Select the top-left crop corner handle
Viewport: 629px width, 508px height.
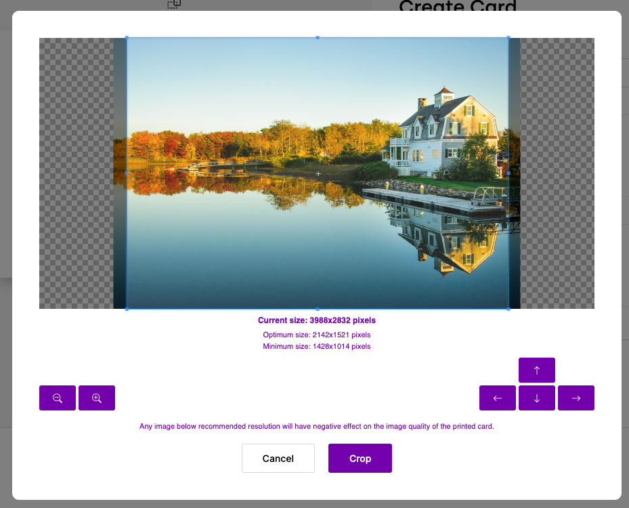127,38
